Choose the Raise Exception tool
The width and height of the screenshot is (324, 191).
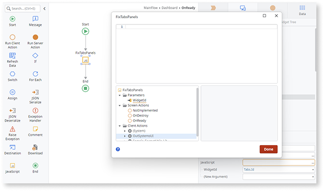point(12,133)
